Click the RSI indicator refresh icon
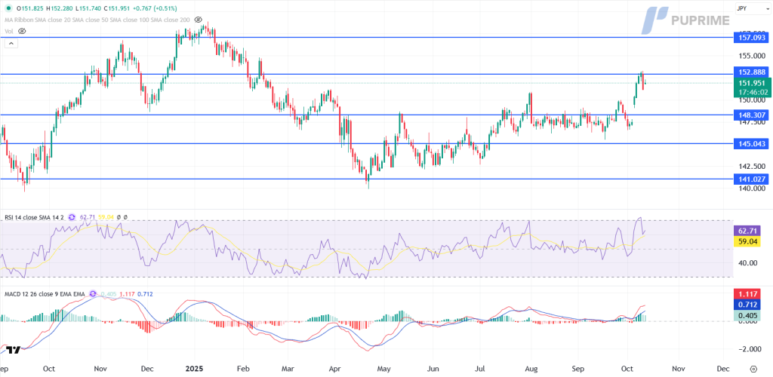 [x=73, y=217]
